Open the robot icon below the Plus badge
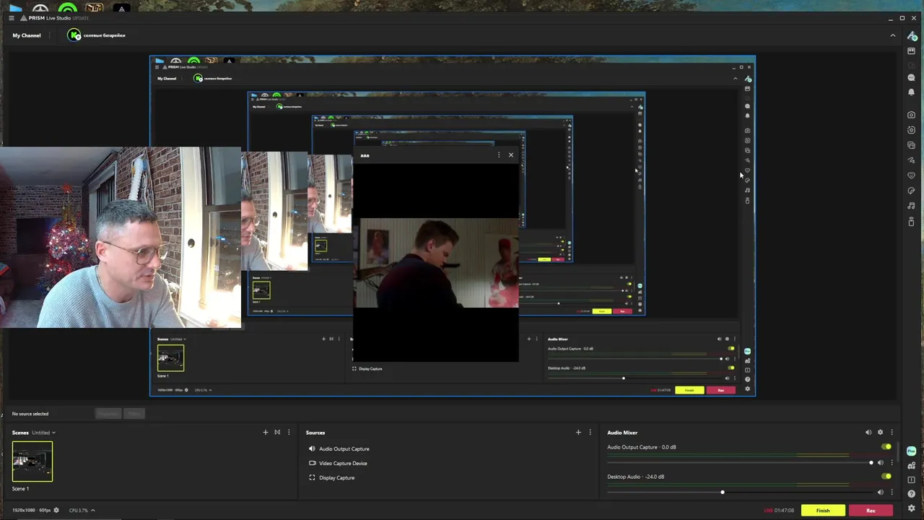924x520 pixels. click(x=911, y=465)
